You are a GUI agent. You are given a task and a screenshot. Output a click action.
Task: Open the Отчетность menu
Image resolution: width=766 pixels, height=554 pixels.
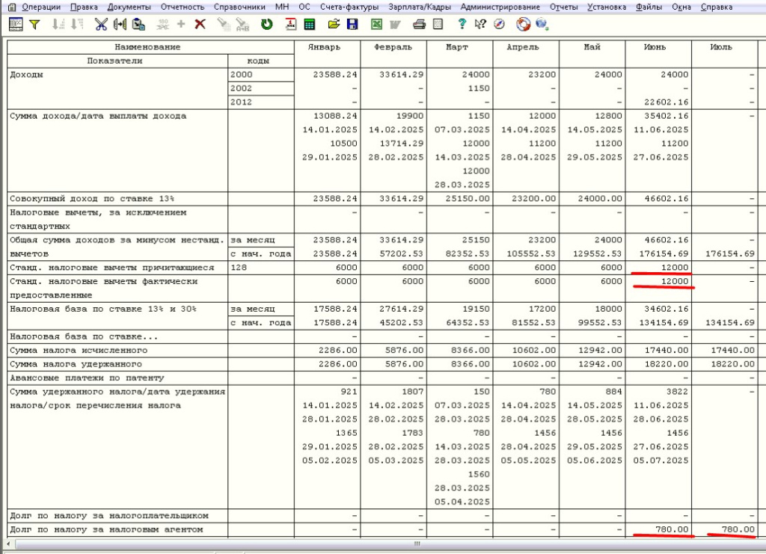(x=183, y=7)
